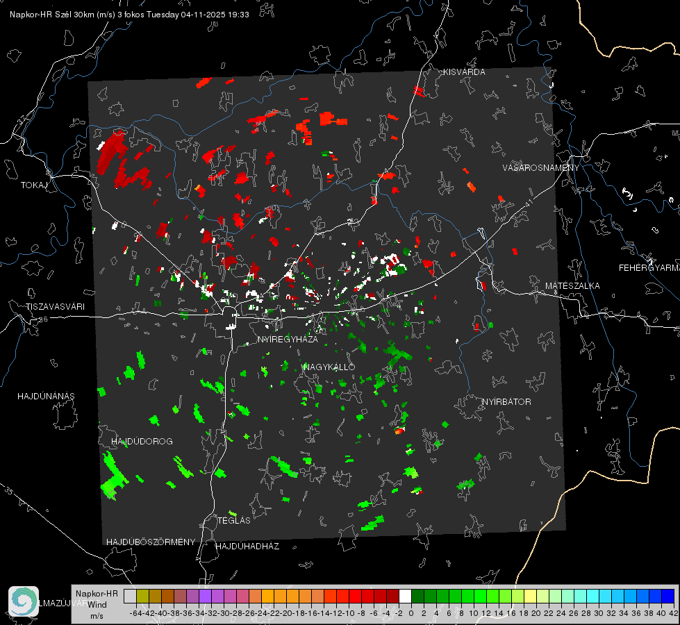
Task: Click the road number '36' near Tiszavasvári
Action: pos(43,319)
